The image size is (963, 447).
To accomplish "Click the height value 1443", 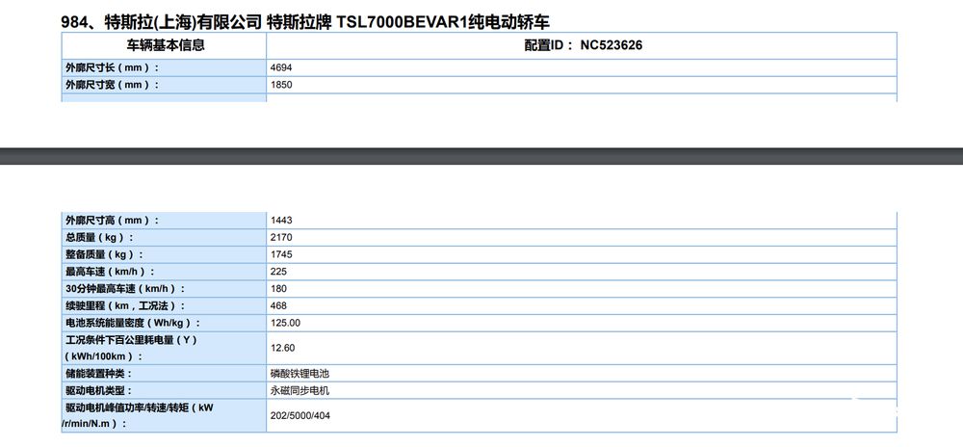I will (x=281, y=221).
